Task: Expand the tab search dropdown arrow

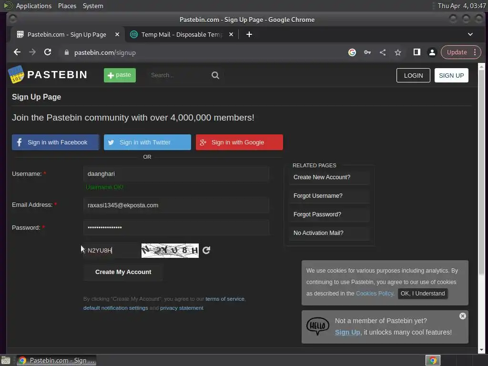Action: click(470, 34)
